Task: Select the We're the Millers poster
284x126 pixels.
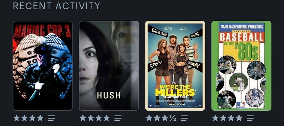Action: click(175, 66)
